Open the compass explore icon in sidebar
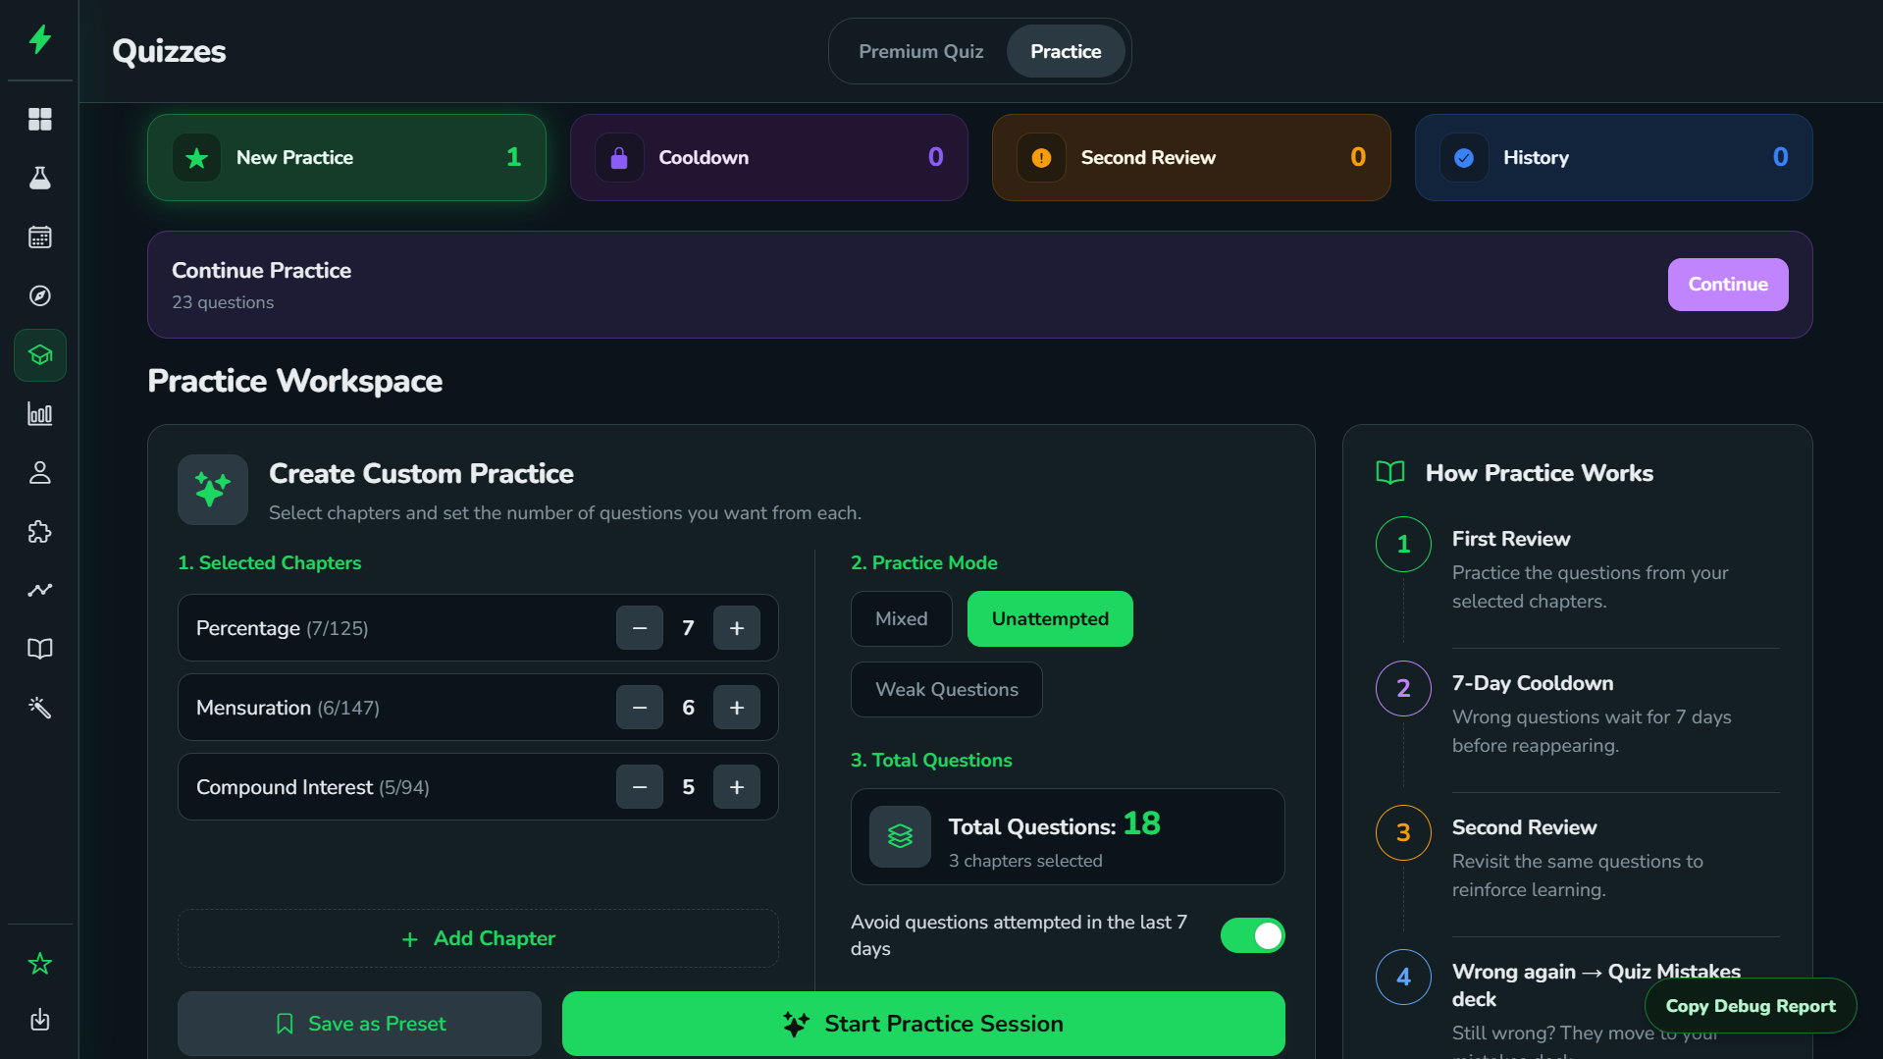Image resolution: width=1883 pixels, height=1059 pixels. (x=40, y=295)
